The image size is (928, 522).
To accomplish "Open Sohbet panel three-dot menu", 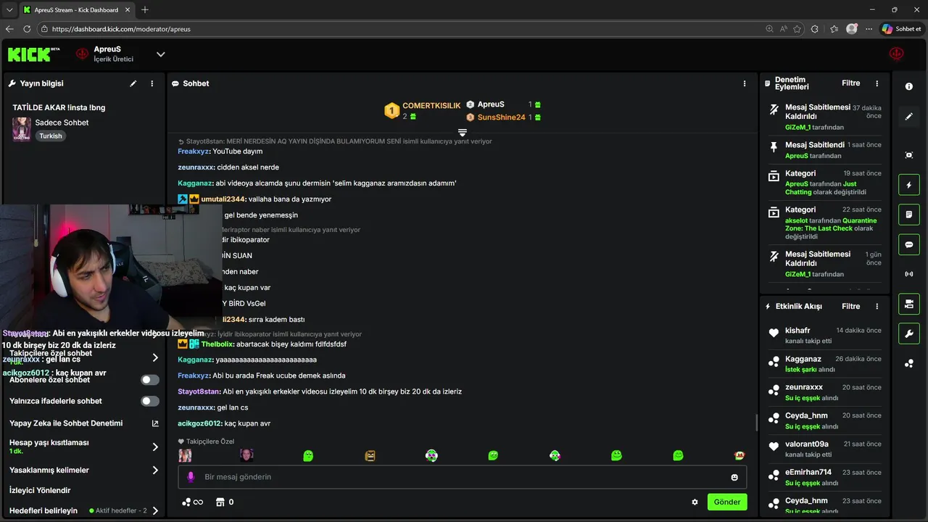I will coord(745,83).
